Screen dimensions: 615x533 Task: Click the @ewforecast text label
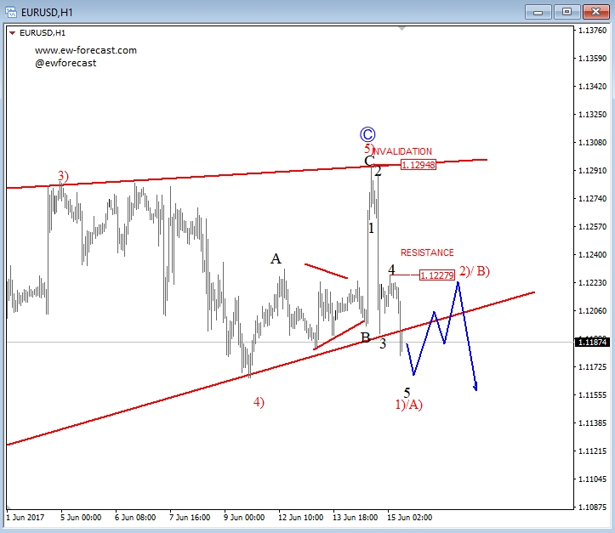tap(65, 63)
